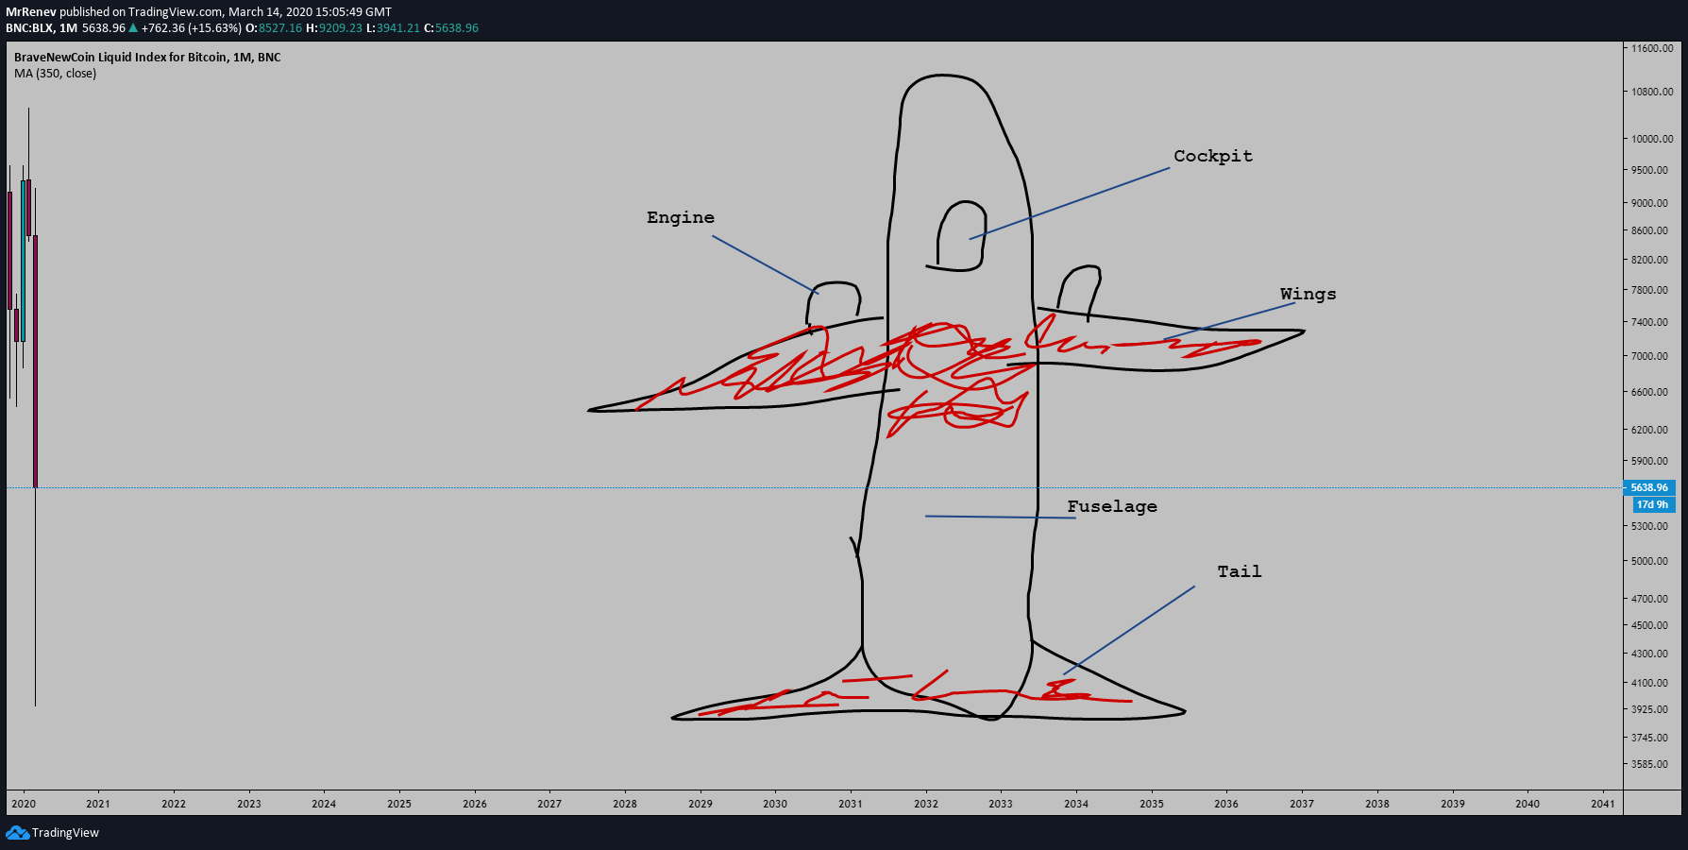Click the 2030 label on time axis
This screenshot has width=1688, height=850.
coord(775,804)
